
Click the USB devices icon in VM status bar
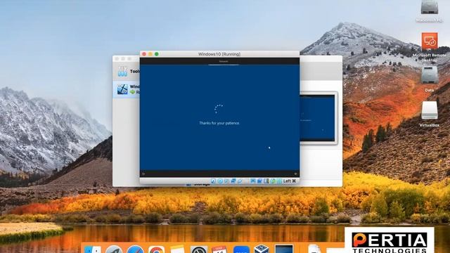coord(240,181)
